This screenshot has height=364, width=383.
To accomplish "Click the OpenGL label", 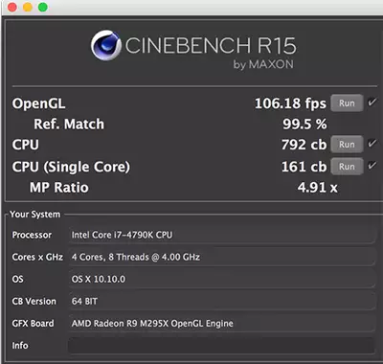I will click(38, 103).
